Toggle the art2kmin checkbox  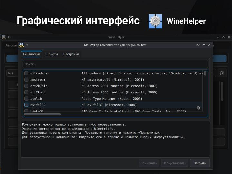[26, 92]
